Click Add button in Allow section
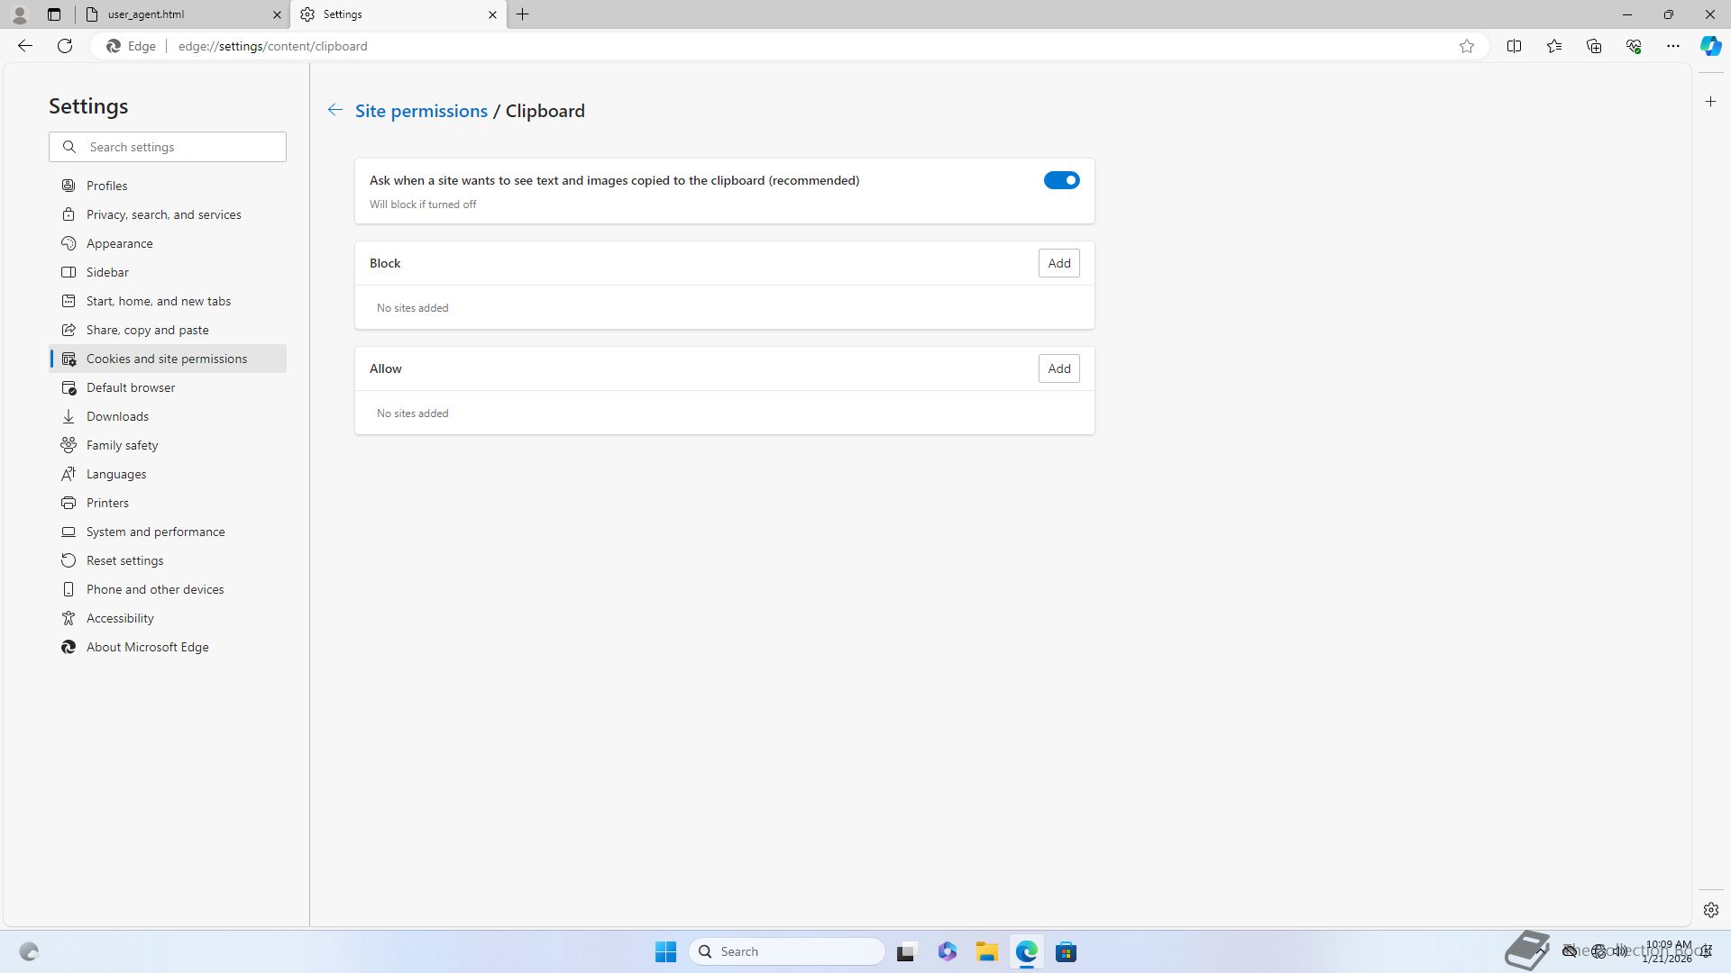 [x=1058, y=368]
